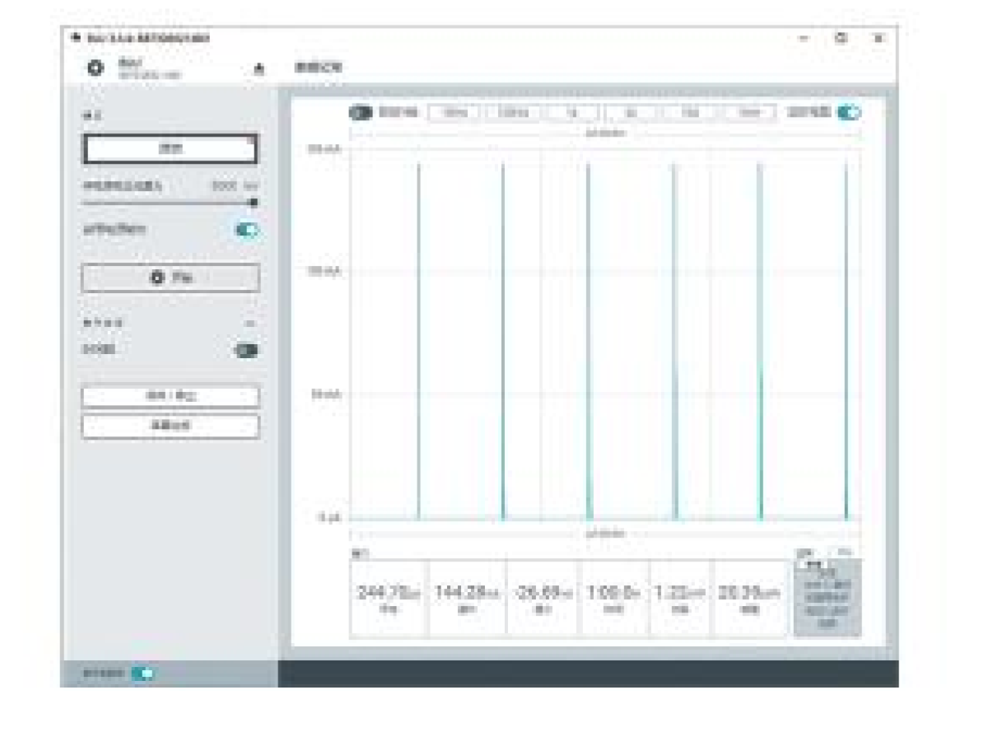Set chart time window to 10ms
The height and width of the screenshot is (732, 998).
454,113
